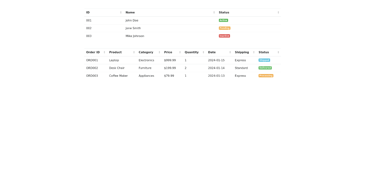Click the sort icon next to ID header
Viewport: 365px width, 191px height.
pos(121,12)
